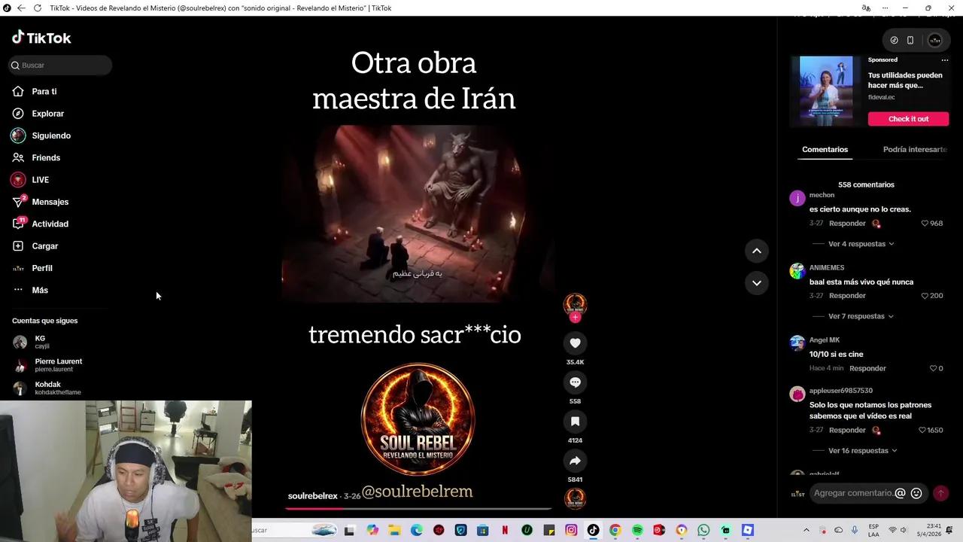Viewport: 963px width, 542px height.
Task: Open the WhatsApp taskbar icon
Action: point(703,531)
